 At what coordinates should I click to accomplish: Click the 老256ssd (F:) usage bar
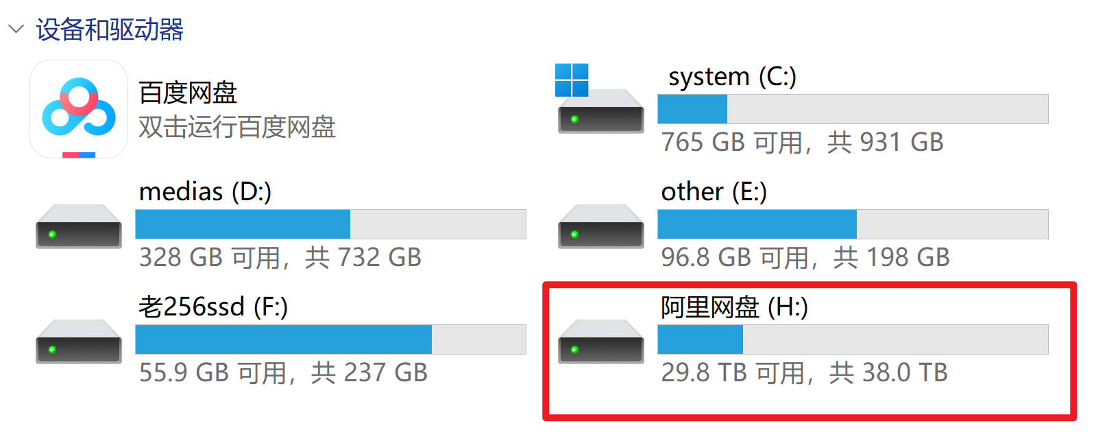330,339
